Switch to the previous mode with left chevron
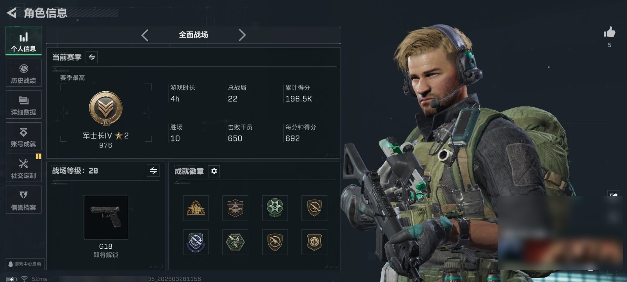The height and width of the screenshot is (282, 627). point(145,35)
